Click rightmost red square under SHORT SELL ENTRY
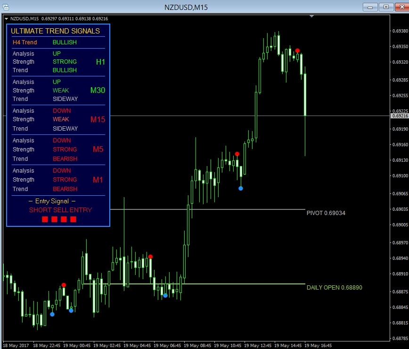 (73, 219)
